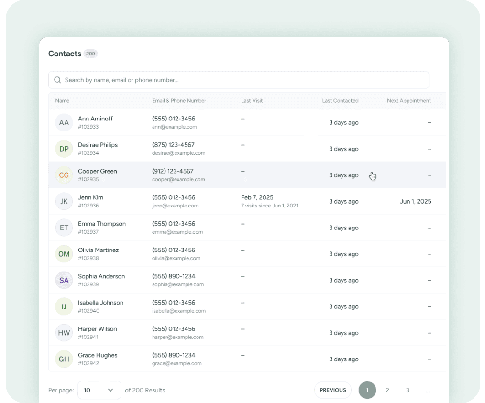Sort by the Last Visit column header
The image size is (485, 403).
tap(252, 101)
